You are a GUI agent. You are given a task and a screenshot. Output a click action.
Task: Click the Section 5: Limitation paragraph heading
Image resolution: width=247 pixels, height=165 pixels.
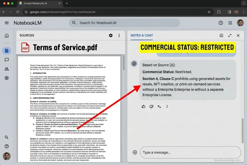(39, 139)
